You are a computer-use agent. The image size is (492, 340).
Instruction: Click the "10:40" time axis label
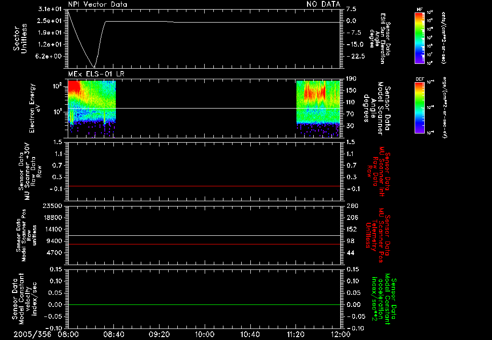[x=250, y=335]
